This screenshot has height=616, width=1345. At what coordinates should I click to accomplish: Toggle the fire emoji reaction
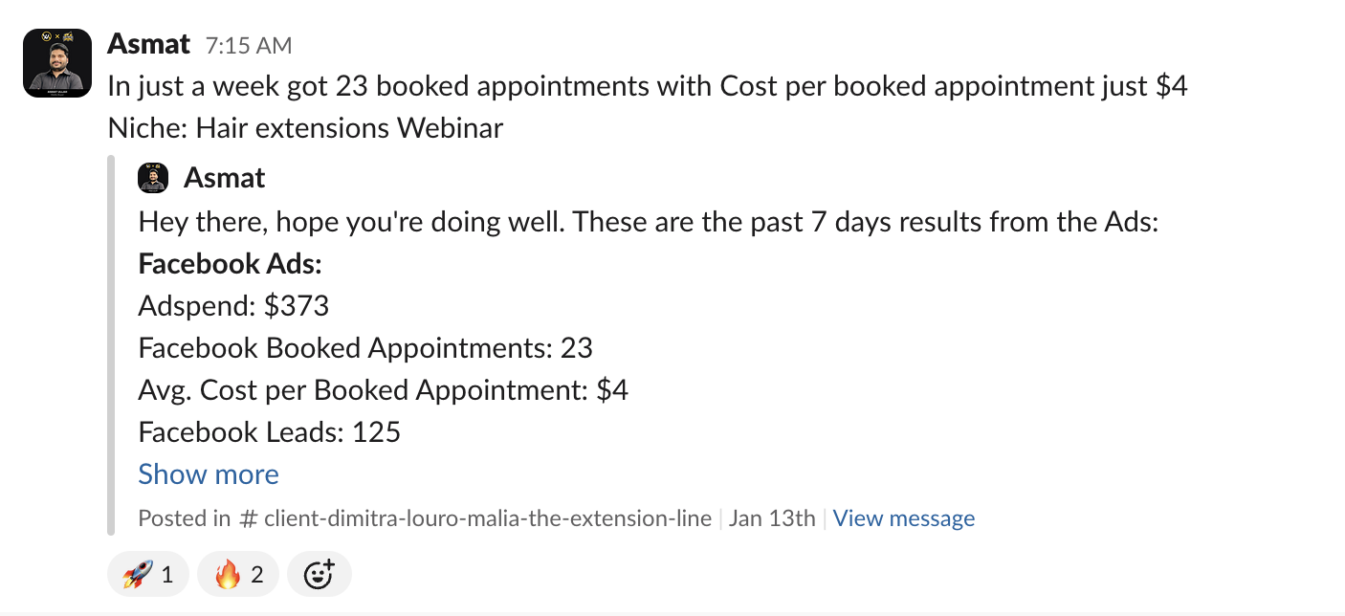(x=238, y=574)
